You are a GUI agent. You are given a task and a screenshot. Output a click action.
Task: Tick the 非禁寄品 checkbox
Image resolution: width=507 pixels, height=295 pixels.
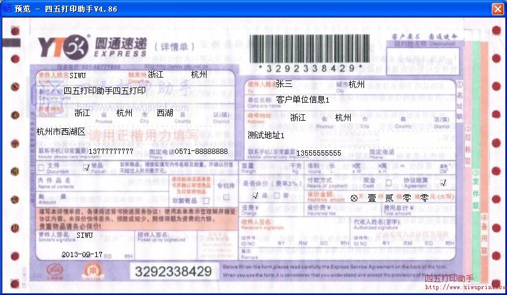coord(205,201)
